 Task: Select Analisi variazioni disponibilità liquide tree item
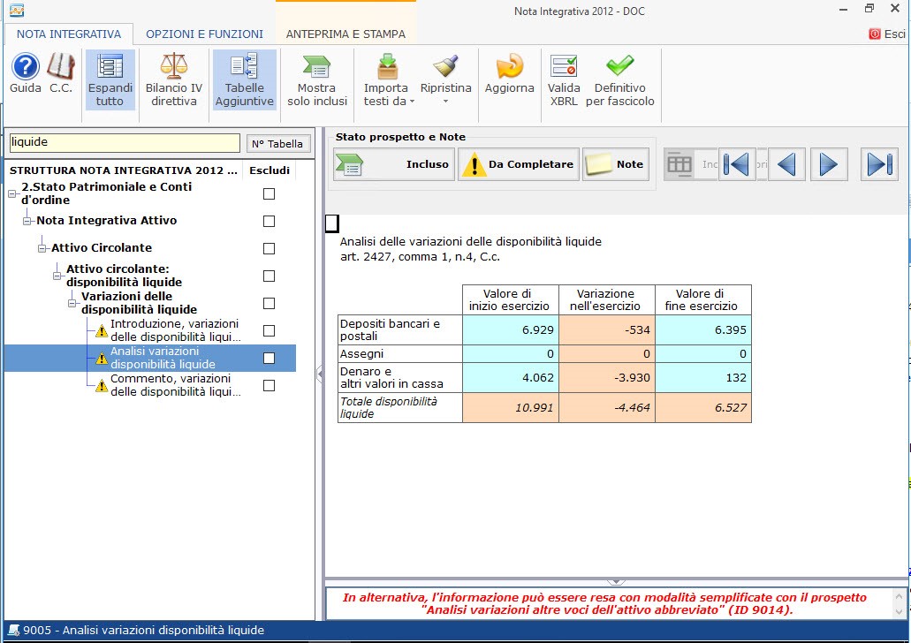[x=163, y=358]
